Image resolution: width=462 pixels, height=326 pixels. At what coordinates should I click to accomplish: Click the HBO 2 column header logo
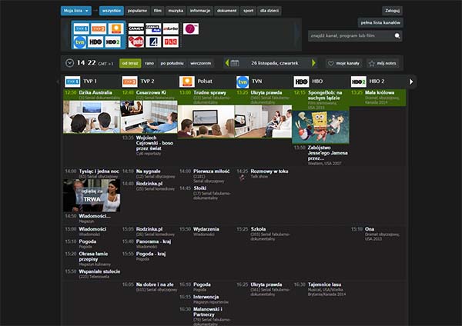tap(358, 81)
